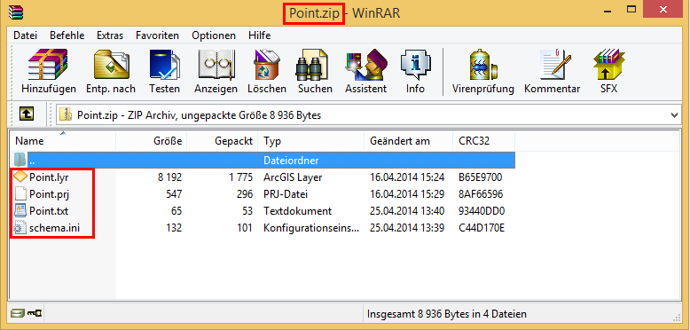Sort by the Geändert am column header
690x330 pixels.
click(x=408, y=141)
